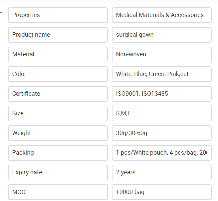Click the MOQ label field

[x=58, y=192]
